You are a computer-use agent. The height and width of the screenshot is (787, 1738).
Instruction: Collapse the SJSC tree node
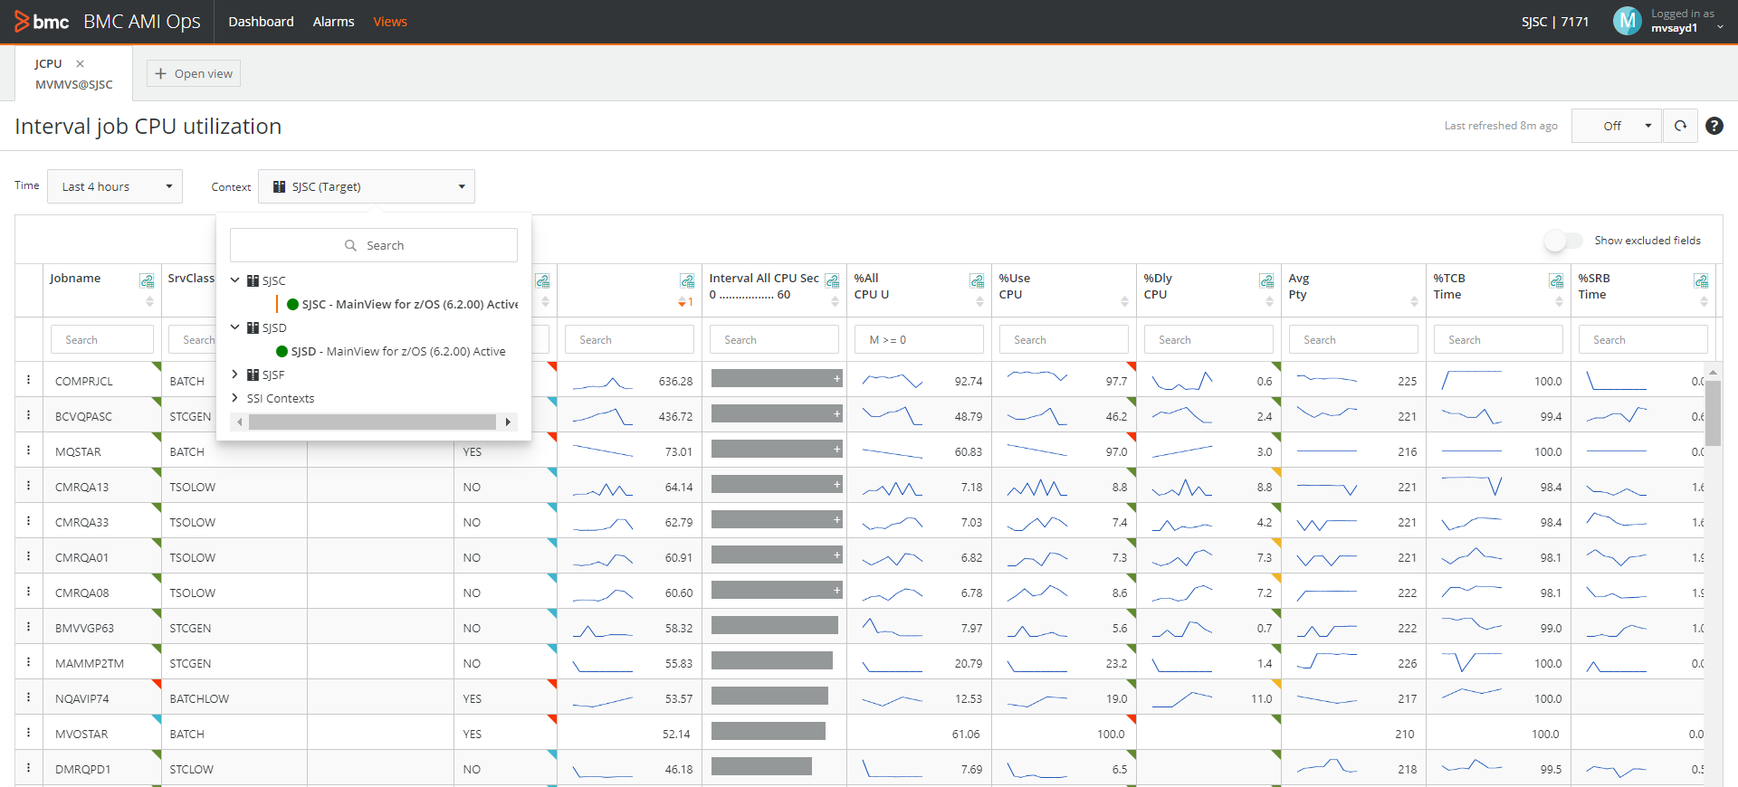point(235,280)
